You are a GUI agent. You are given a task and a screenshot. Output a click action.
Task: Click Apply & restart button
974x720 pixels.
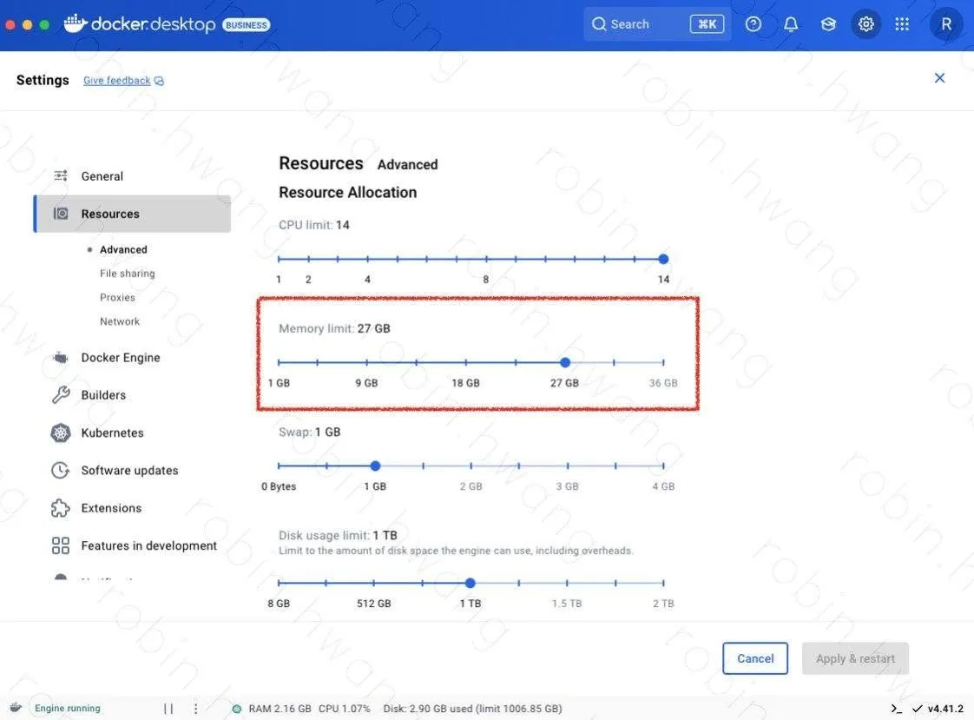pos(855,658)
